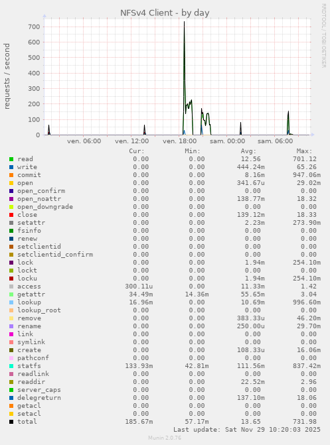Click write max value 65.26
This screenshot has width=330, height=445.
307,167
